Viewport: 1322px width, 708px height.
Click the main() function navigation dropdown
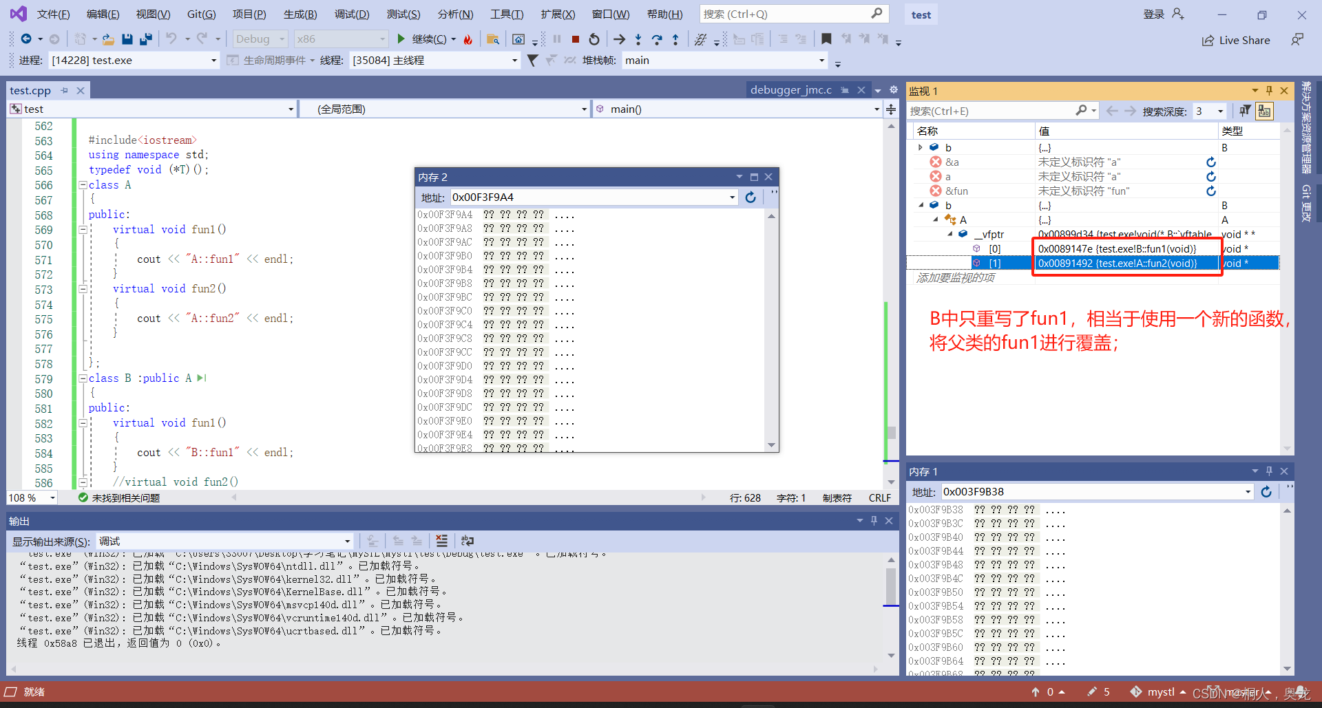click(737, 109)
